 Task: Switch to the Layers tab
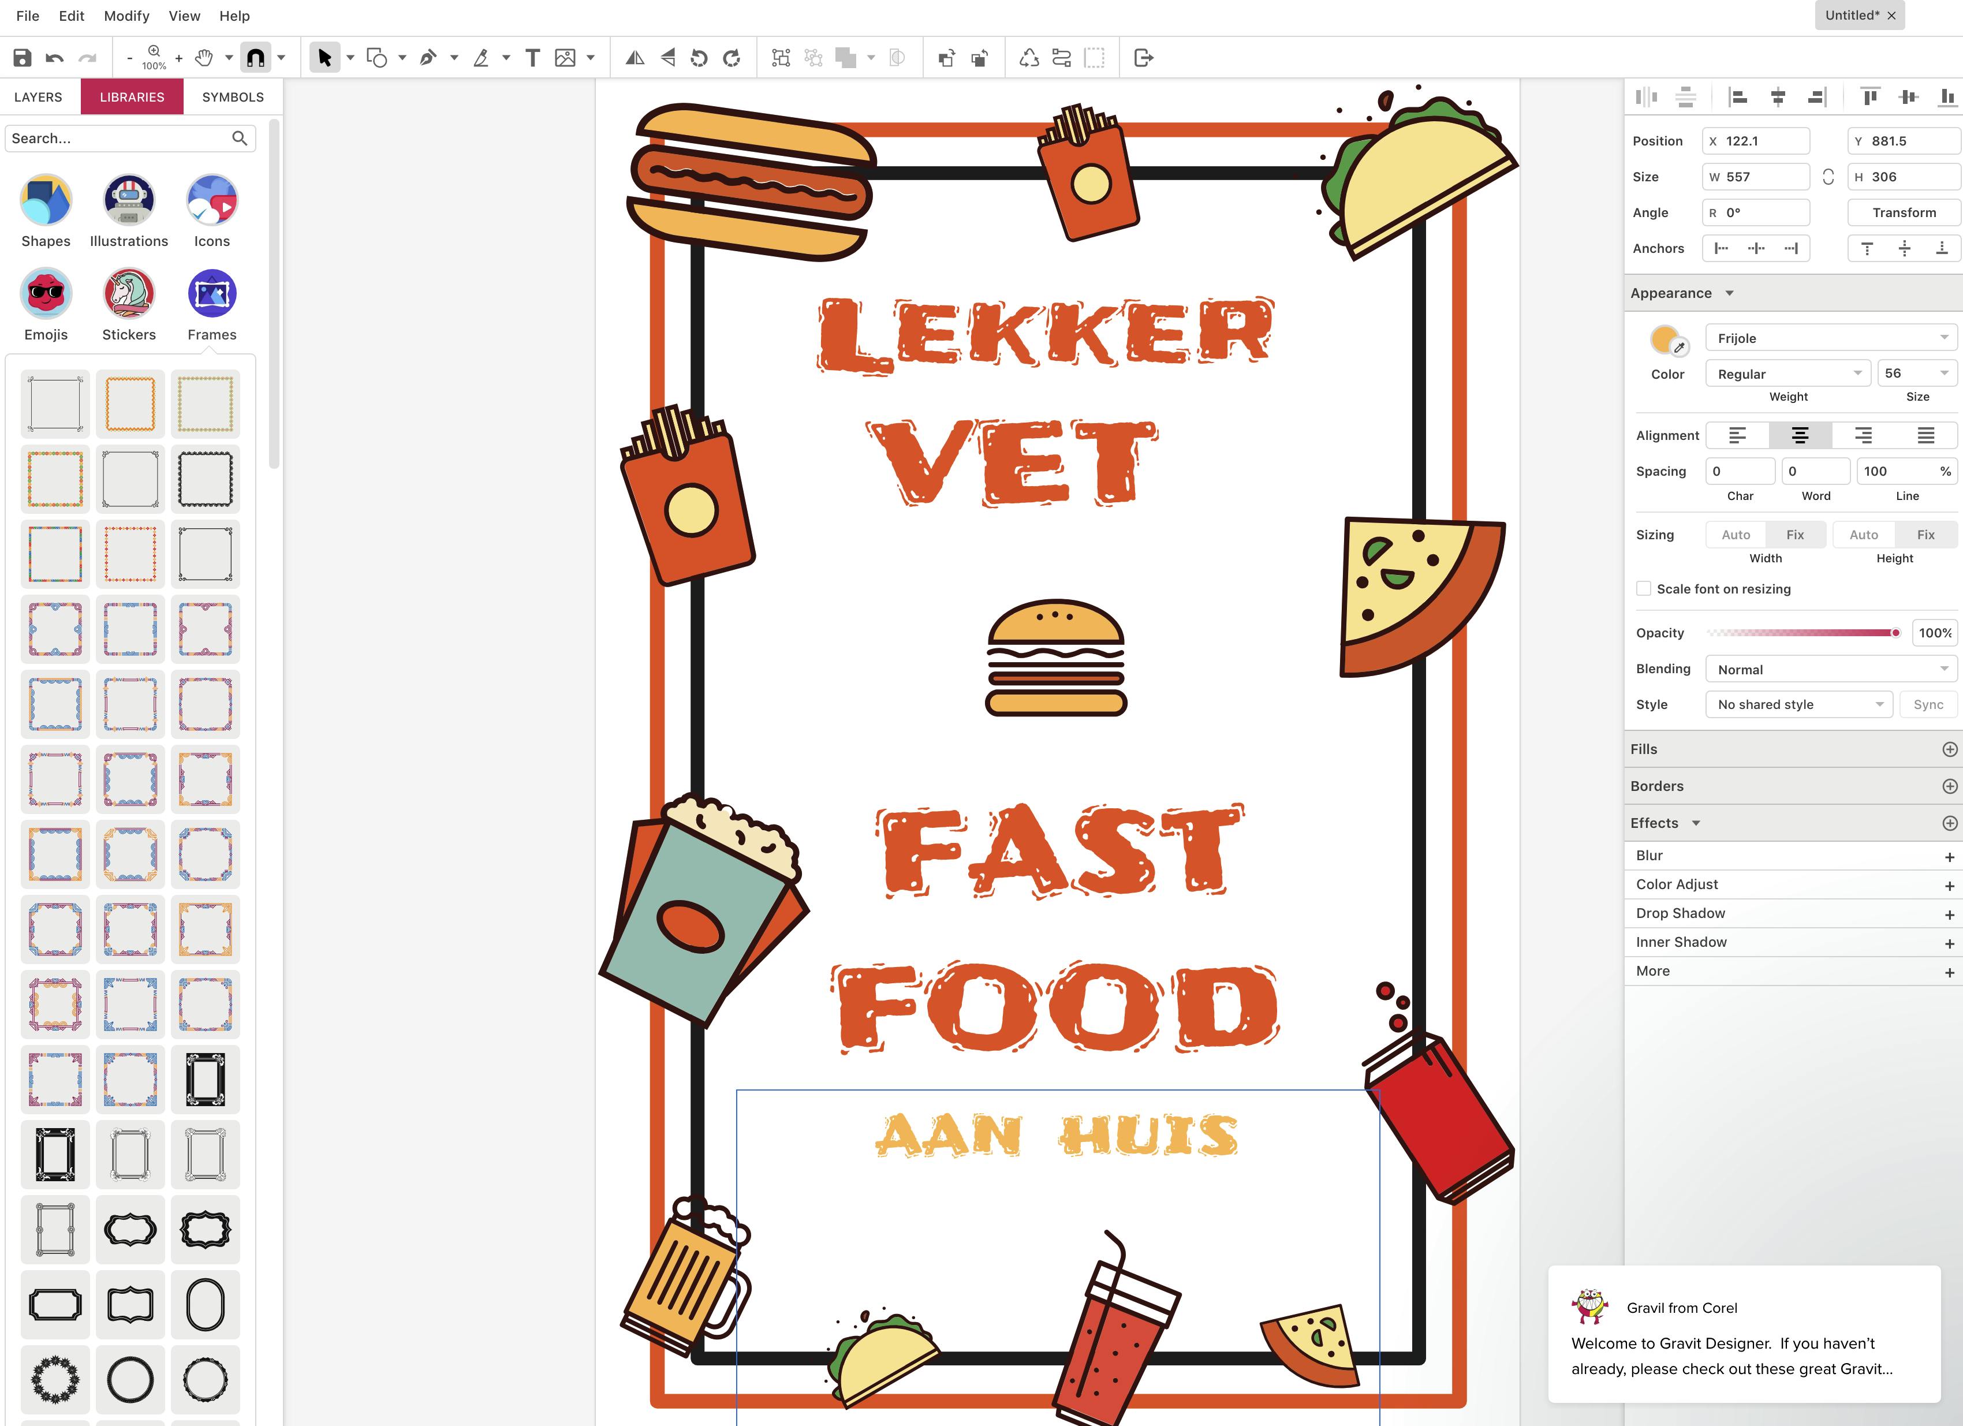tap(38, 97)
